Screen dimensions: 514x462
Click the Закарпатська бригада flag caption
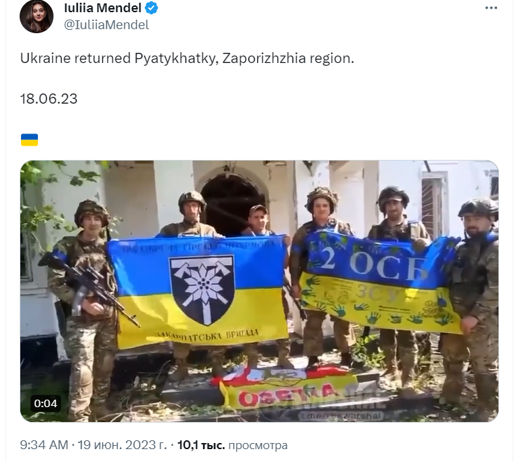tap(207, 335)
